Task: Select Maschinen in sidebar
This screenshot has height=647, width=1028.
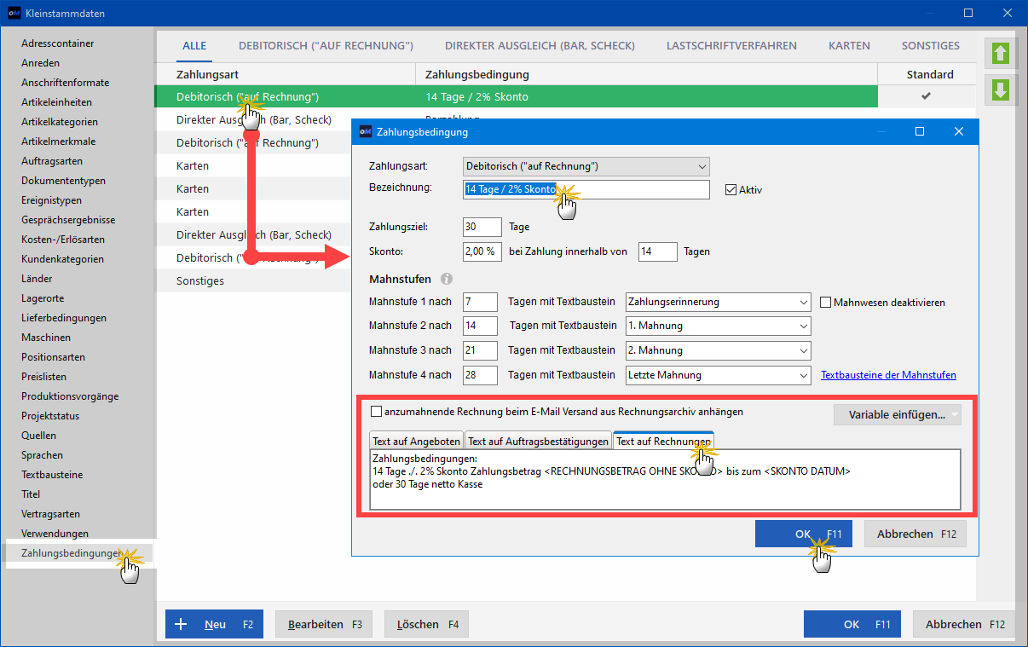Action: 46,338
